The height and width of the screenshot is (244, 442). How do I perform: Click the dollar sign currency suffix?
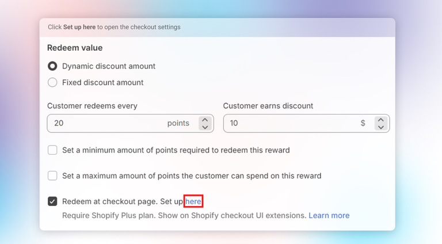pyautogui.click(x=363, y=123)
